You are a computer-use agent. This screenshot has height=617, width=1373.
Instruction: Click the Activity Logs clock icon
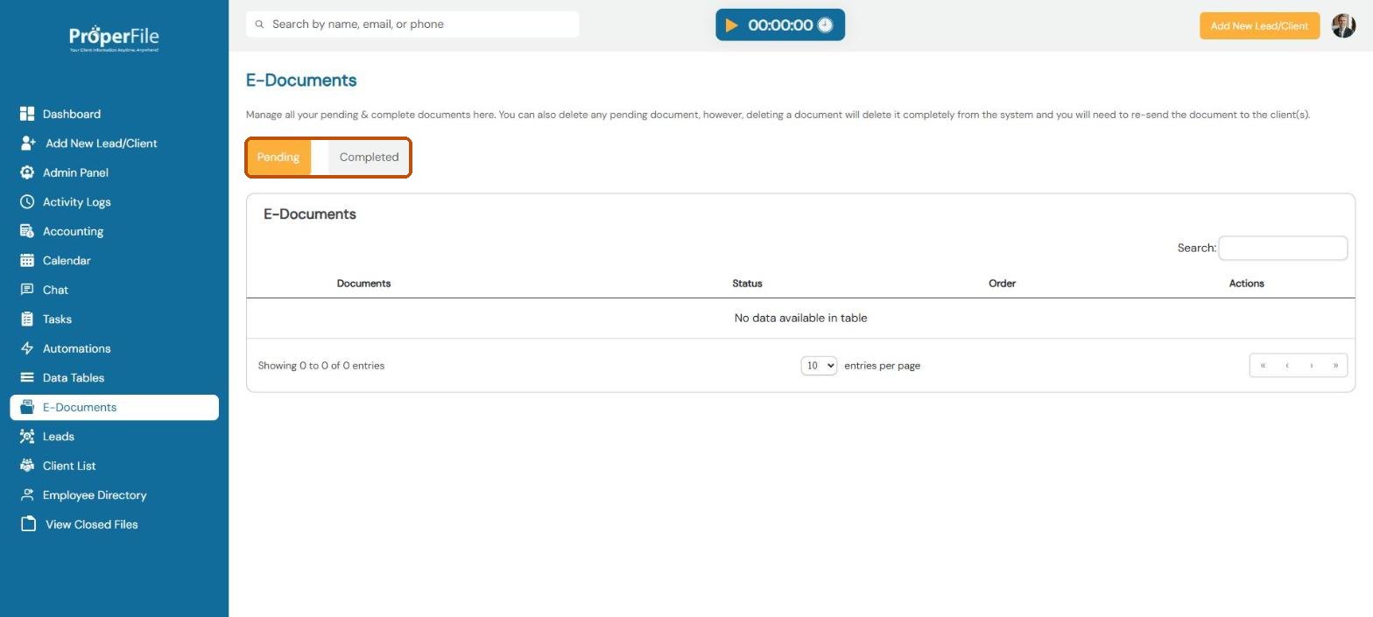[27, 201]
